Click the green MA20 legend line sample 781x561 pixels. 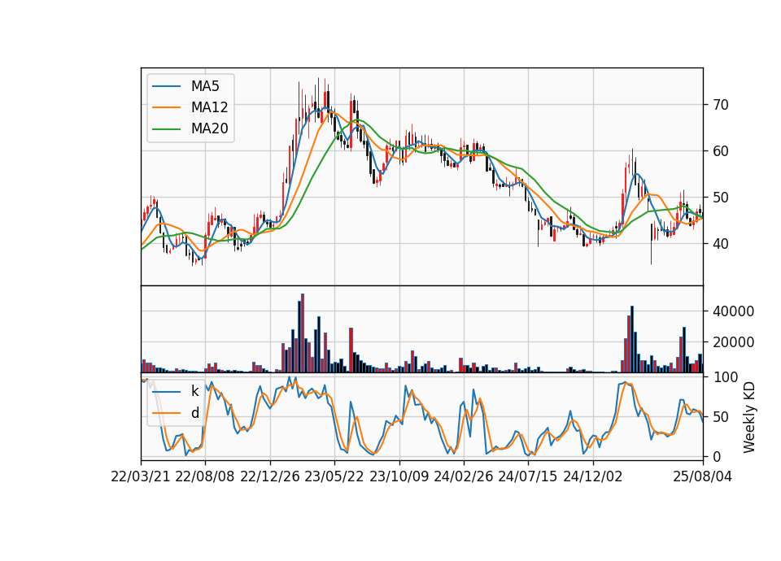(x=166, y=128)
